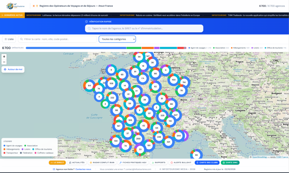289x173 pixels.
Task: Open the 64 cluster marker in Brittany
Action: click(x=89, y=86)
